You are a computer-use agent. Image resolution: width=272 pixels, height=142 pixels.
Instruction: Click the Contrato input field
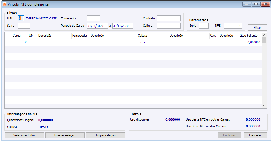(x=169, y=18)
